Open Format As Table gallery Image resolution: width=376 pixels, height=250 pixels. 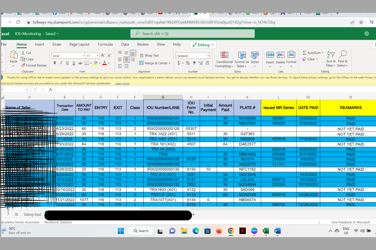tap(242, 59)
